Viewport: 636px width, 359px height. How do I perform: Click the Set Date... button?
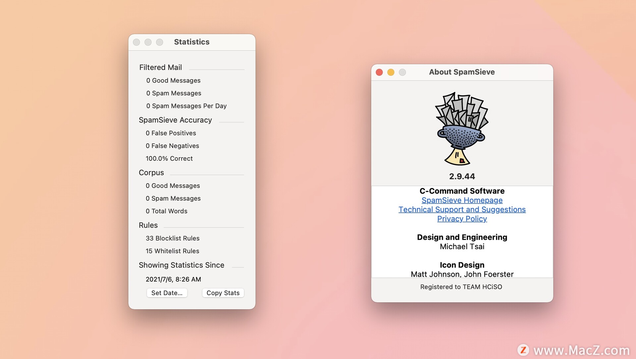(x=167, y=293)
